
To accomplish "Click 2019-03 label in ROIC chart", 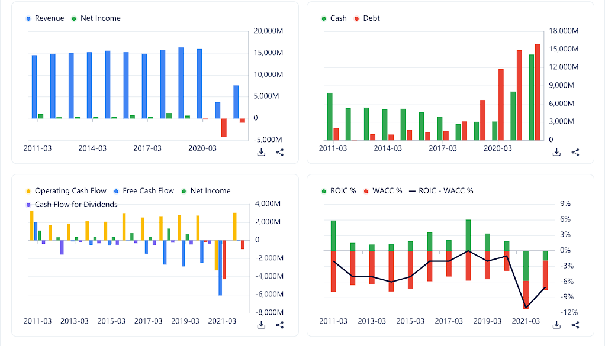I will pyautogui.click(x=487, y=321).
